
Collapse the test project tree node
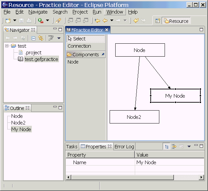point(7,46)
